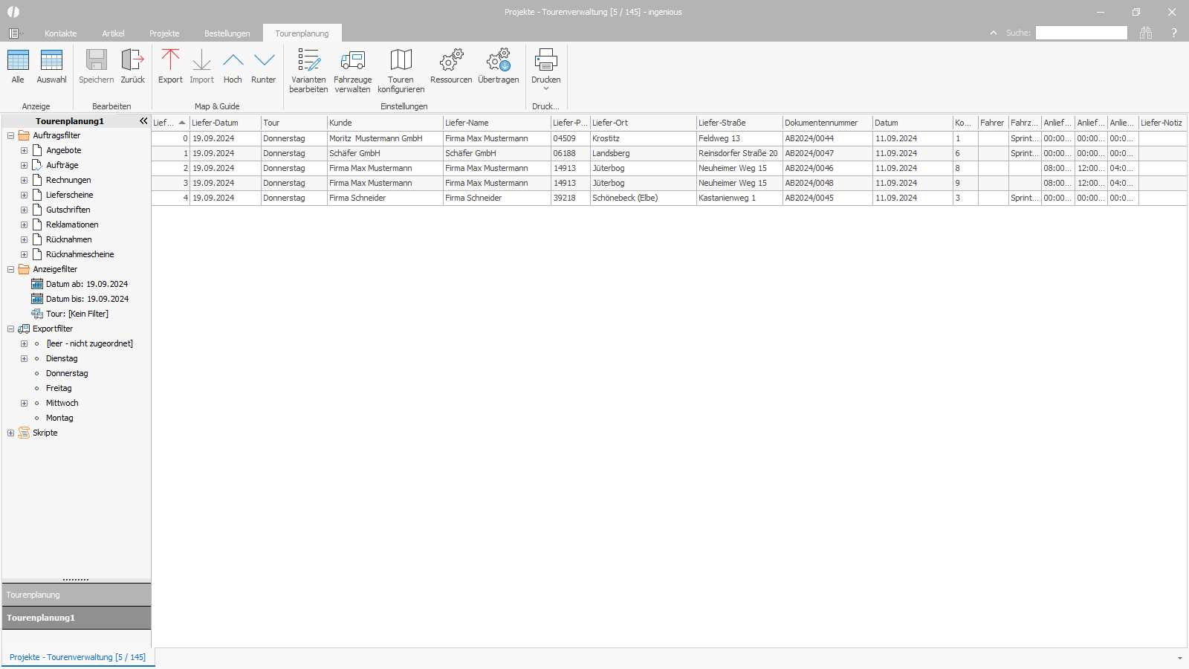The image size is (1189, 669).
Task: Open Fahrzeuge verwalten
Action: [x=353, y=71]
